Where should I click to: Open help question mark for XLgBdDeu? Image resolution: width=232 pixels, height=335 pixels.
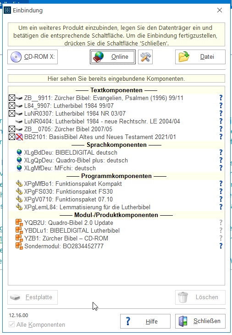pos(221,152)
